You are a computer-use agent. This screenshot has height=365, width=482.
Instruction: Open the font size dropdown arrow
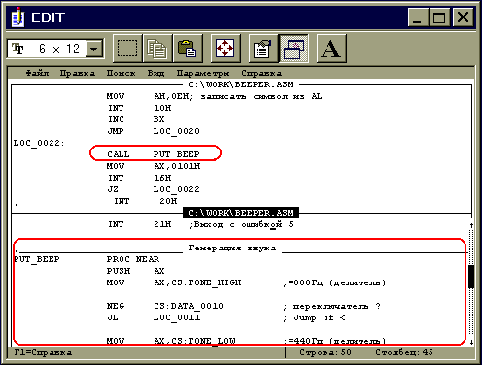(94, 50)
